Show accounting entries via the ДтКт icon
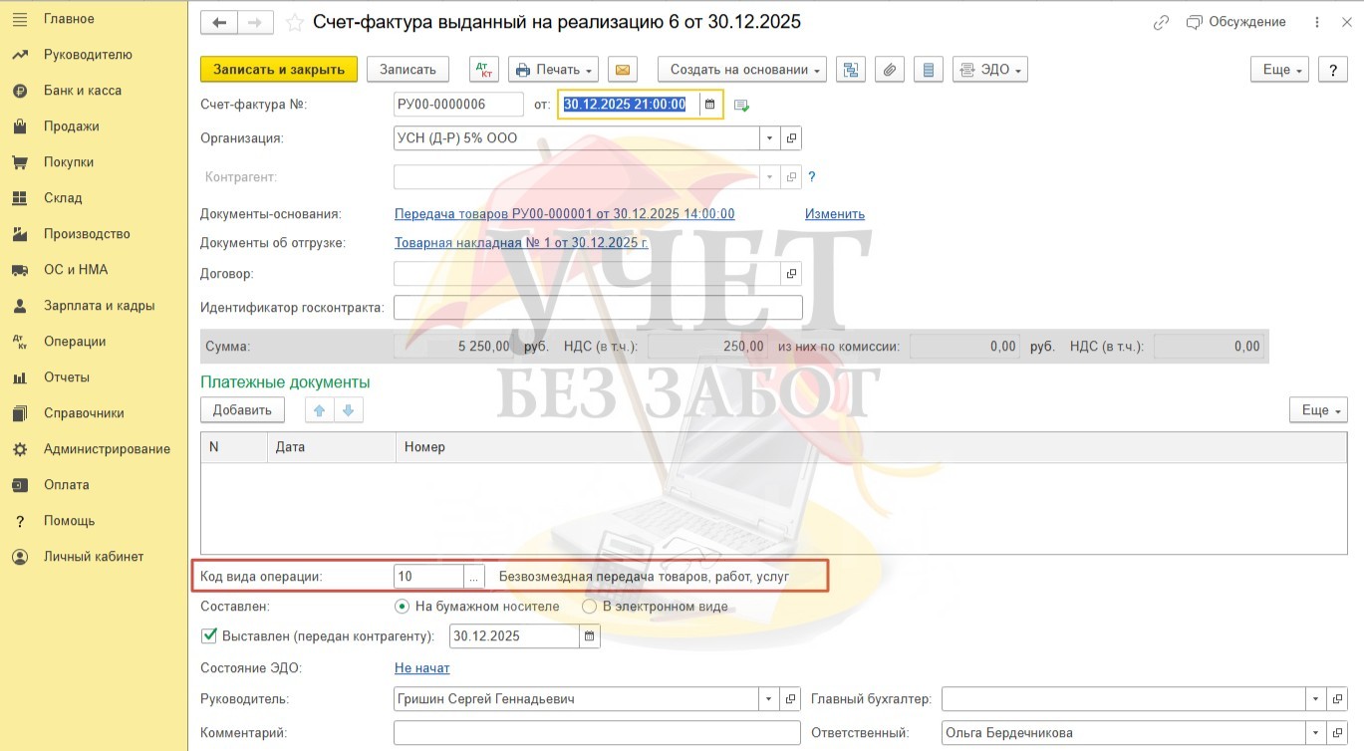 483,70
